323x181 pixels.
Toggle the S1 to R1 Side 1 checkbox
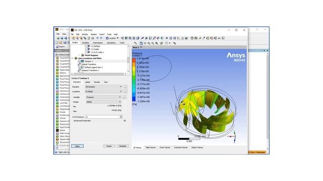pyautogui.click(x=86, y=52)
